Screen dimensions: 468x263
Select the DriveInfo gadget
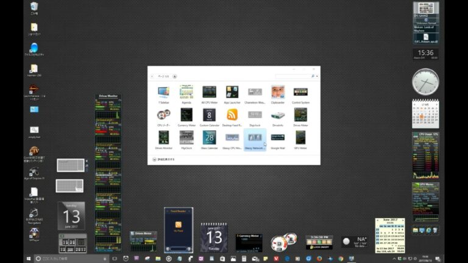278,115
